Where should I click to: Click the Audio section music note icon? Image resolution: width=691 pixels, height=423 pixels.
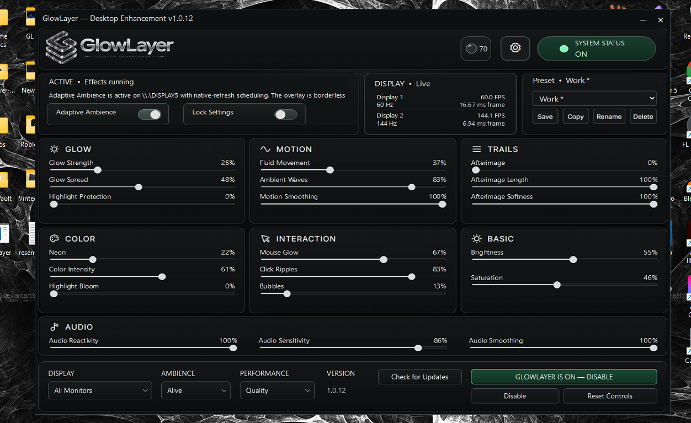click(54, 327)
